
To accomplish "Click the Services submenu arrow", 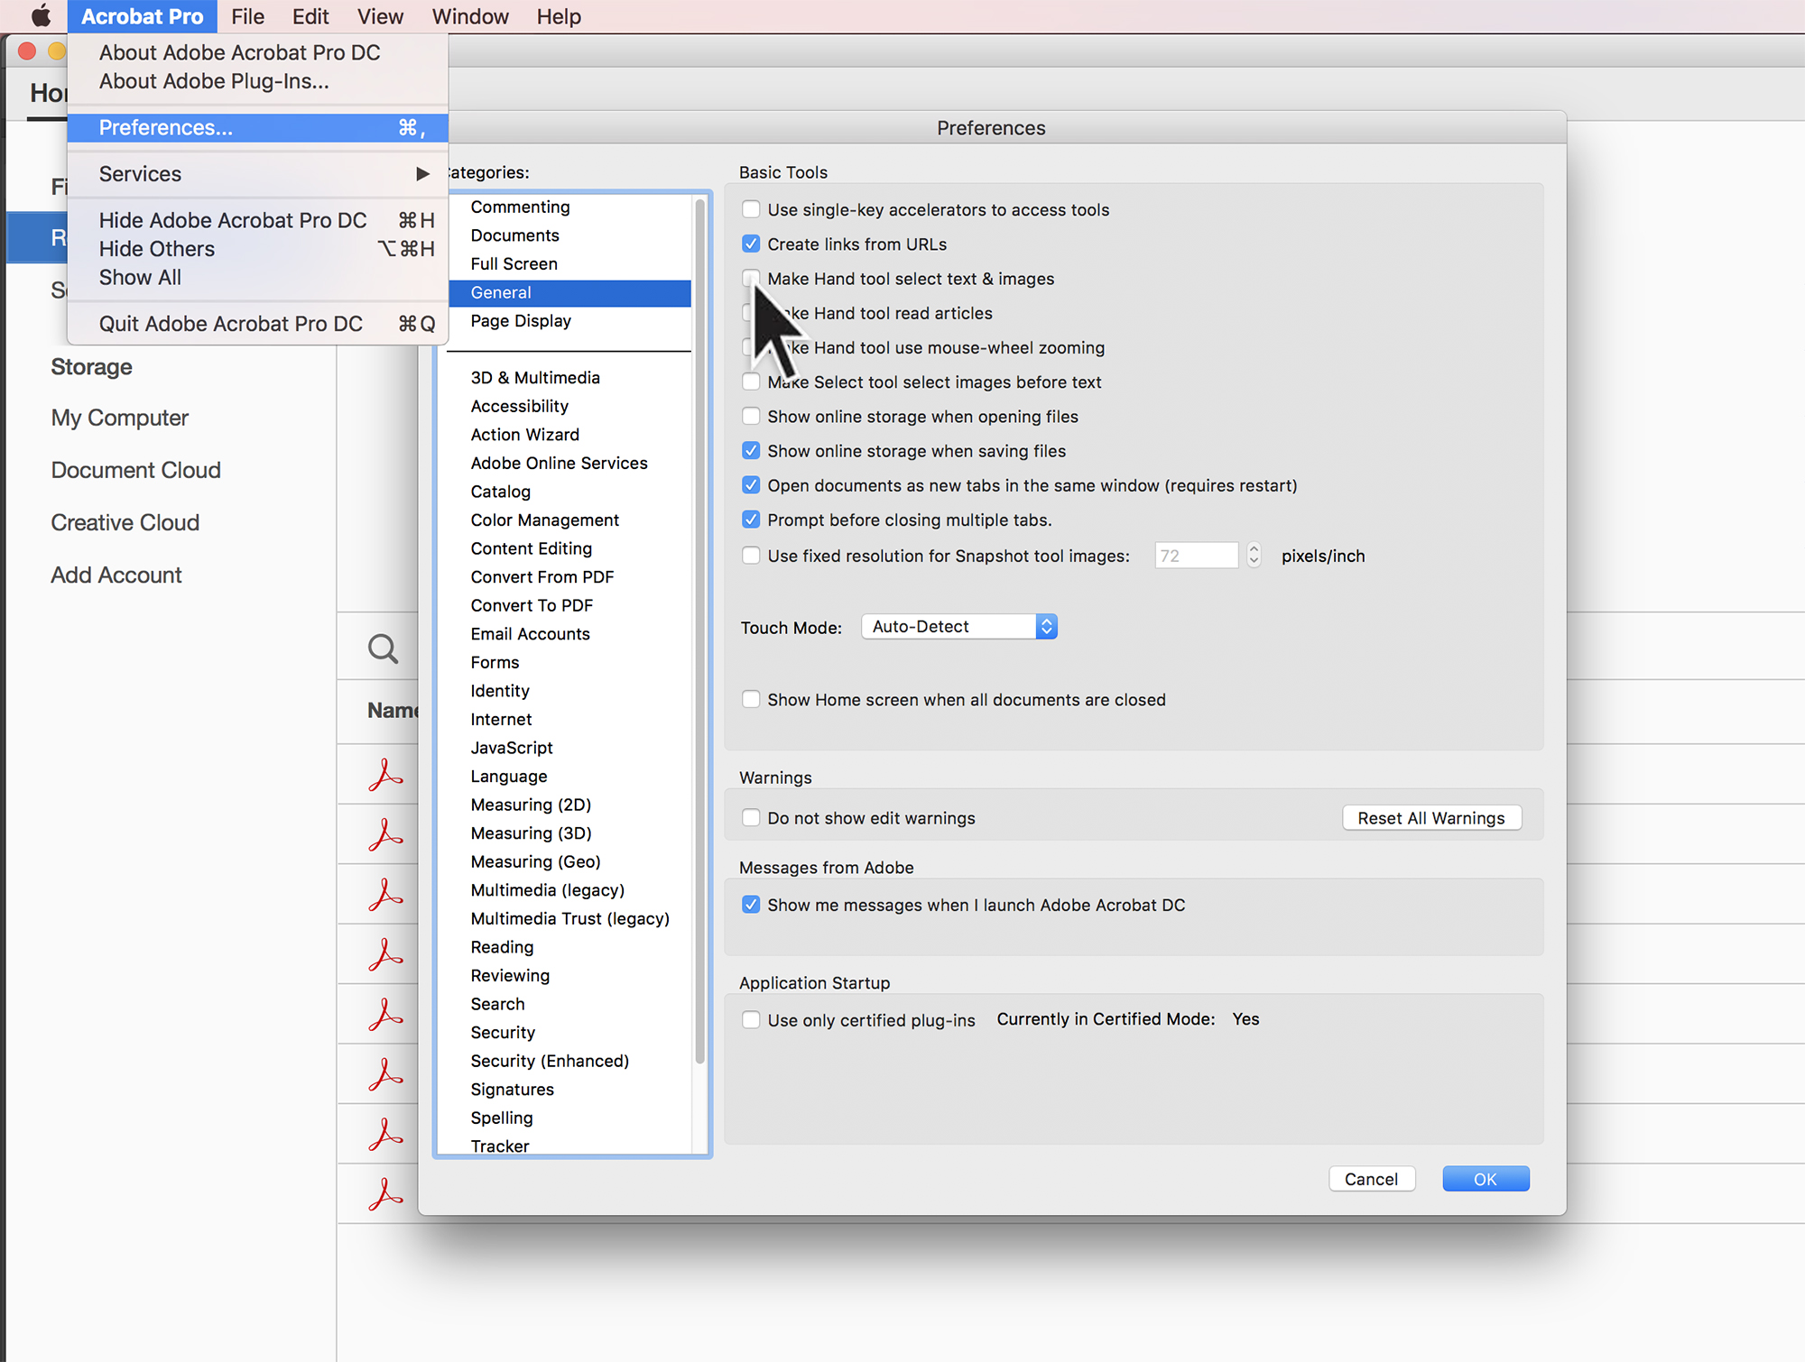I will coord(422,174).
